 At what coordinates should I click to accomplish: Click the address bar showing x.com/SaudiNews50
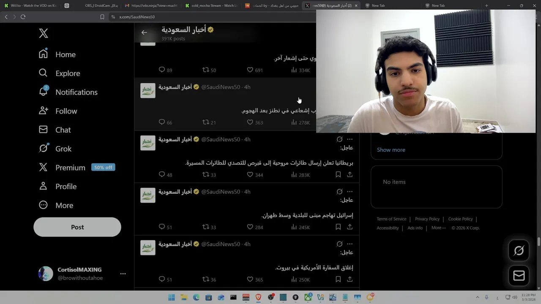[211, 17]
